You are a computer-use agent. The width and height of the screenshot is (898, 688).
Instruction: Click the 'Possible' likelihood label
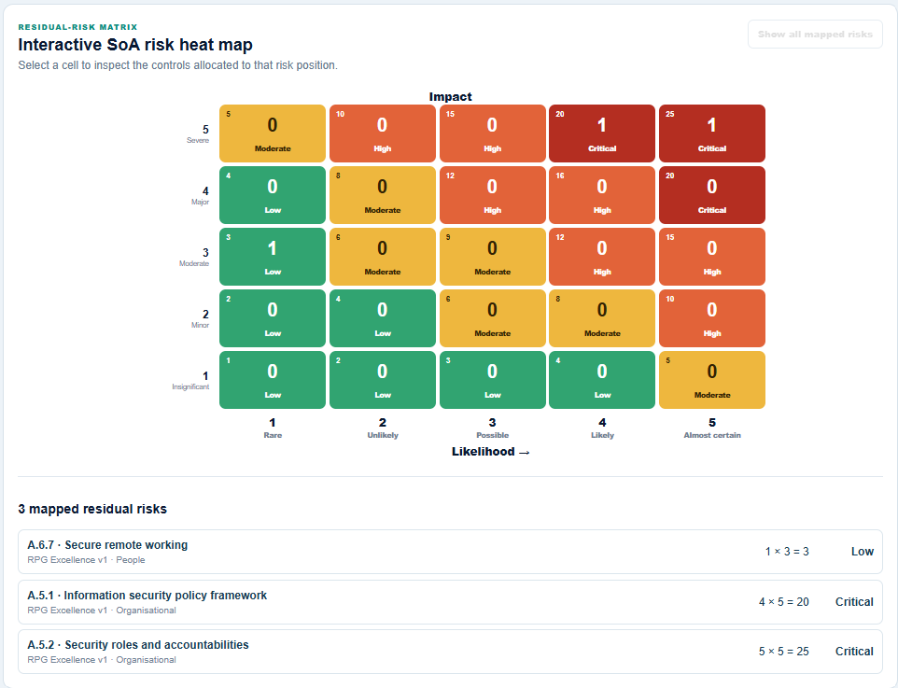(493, 435)
